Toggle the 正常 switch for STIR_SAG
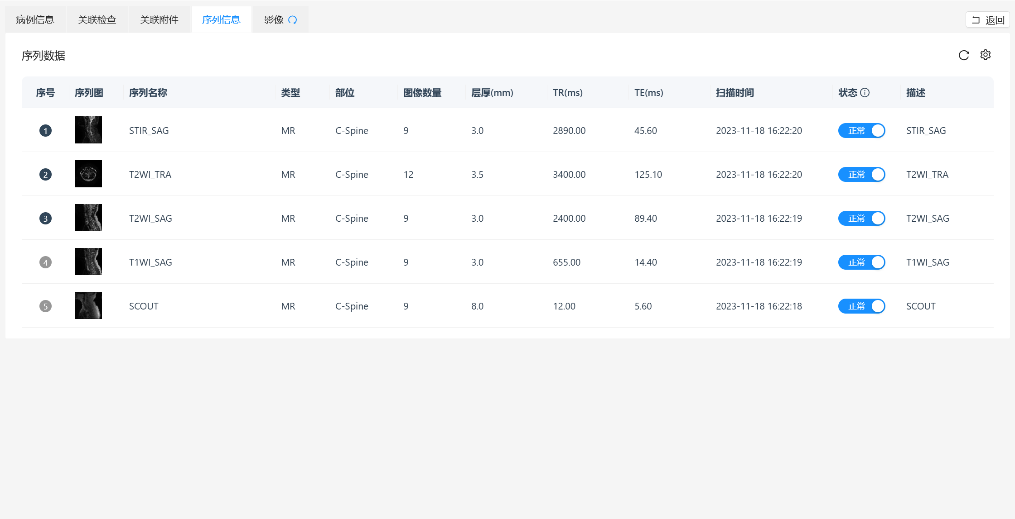This screenshot has height=519, width=1015. coord(861,131)
